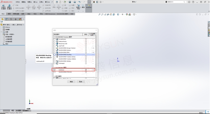Expand more manager tabs with chevron arrow

[24, 19]
